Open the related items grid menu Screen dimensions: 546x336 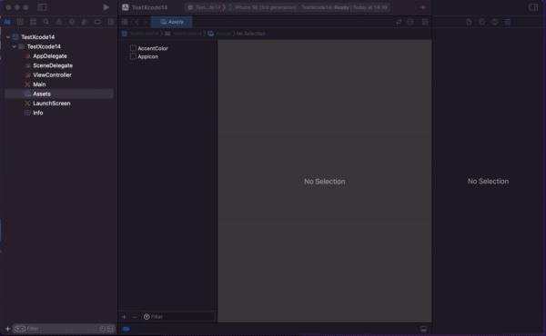click(x=125, y=22)
